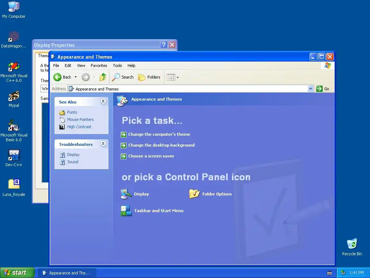Image resolution: width=370 pixels, height=278 pixels.
Task: Open the Display control panel icon
Action: click(135, 194)
